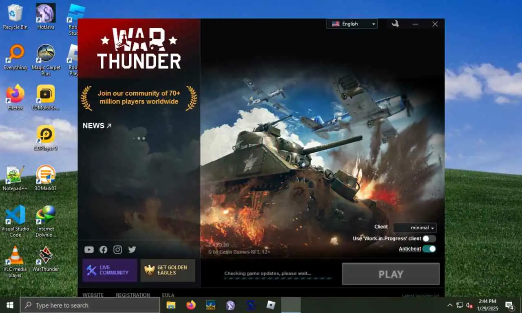The image size is (522, 313).
Task: Select the HotJava desktop icon
Action: pyautogui.click(x=46, y=17)
